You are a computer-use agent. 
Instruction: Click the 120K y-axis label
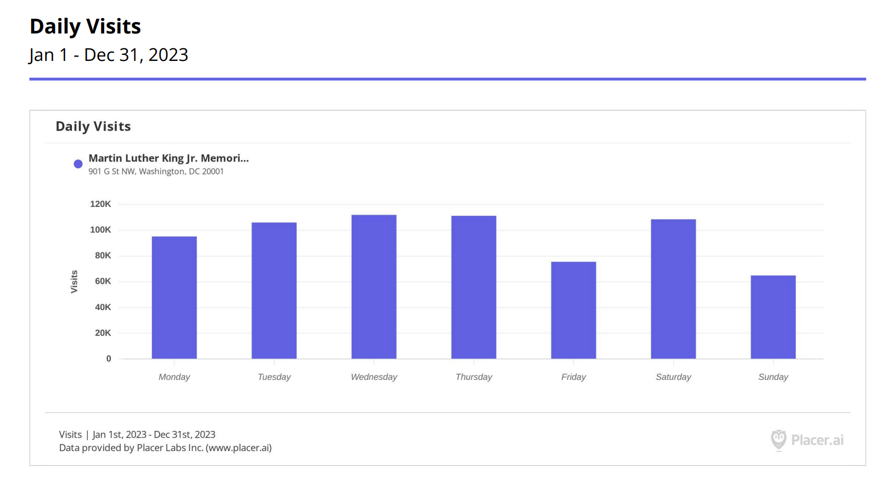pyautogui.click(x=100, y=204)
